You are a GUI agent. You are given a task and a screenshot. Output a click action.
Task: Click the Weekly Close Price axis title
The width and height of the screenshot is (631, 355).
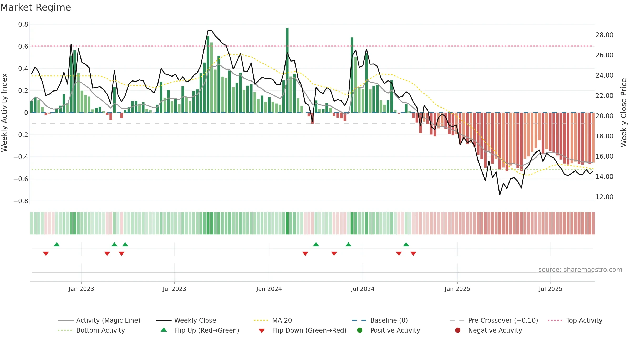tap(624, 113)
